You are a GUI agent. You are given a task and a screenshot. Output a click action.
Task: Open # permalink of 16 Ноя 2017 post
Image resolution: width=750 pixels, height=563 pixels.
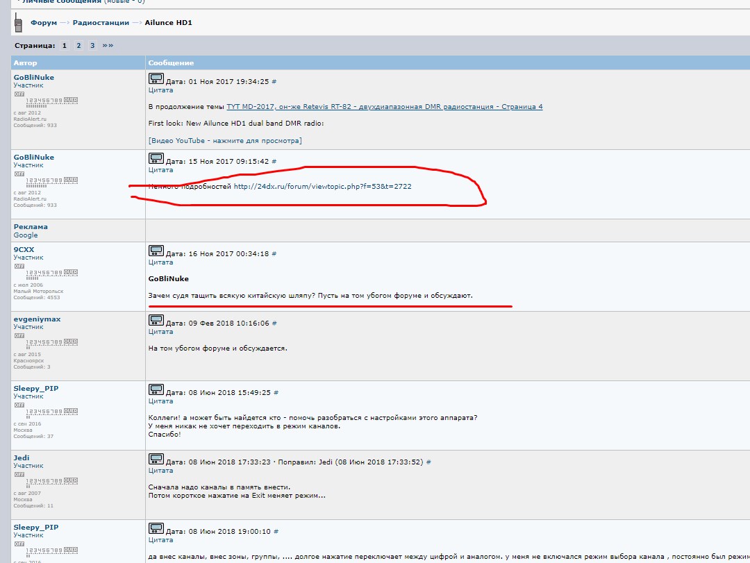coord(274,254)
